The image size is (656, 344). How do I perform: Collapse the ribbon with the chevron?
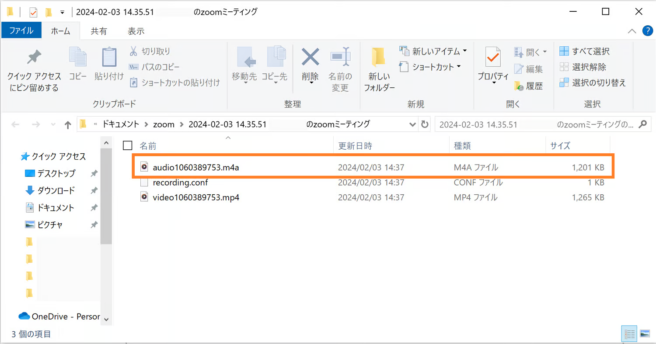[x=632, y=31]
